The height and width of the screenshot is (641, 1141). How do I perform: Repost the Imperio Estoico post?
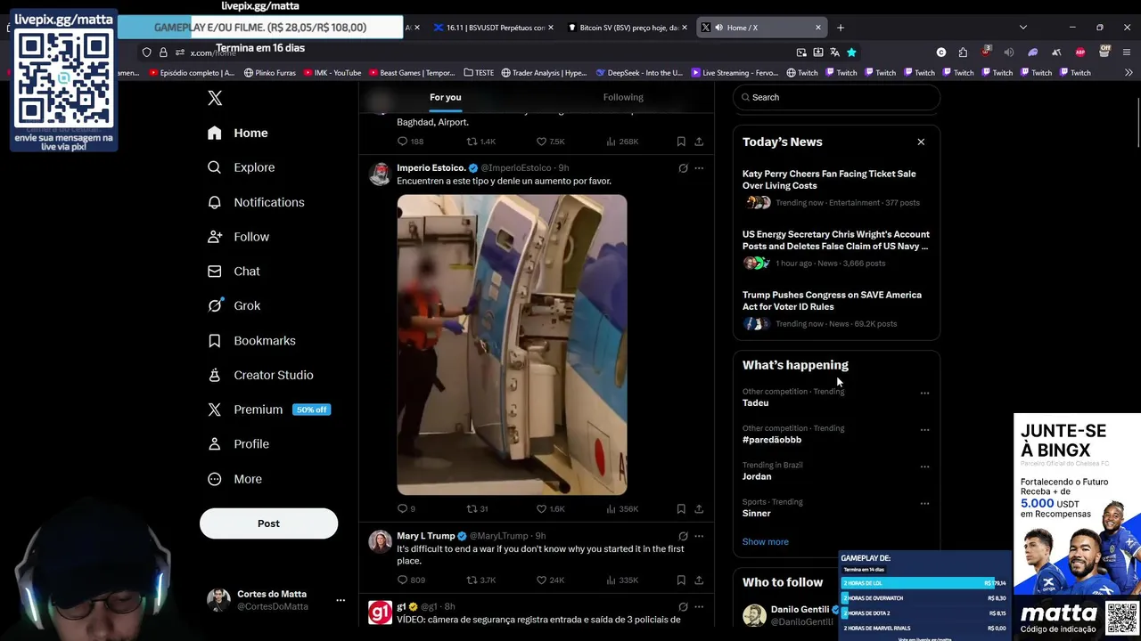coord(477,509)
